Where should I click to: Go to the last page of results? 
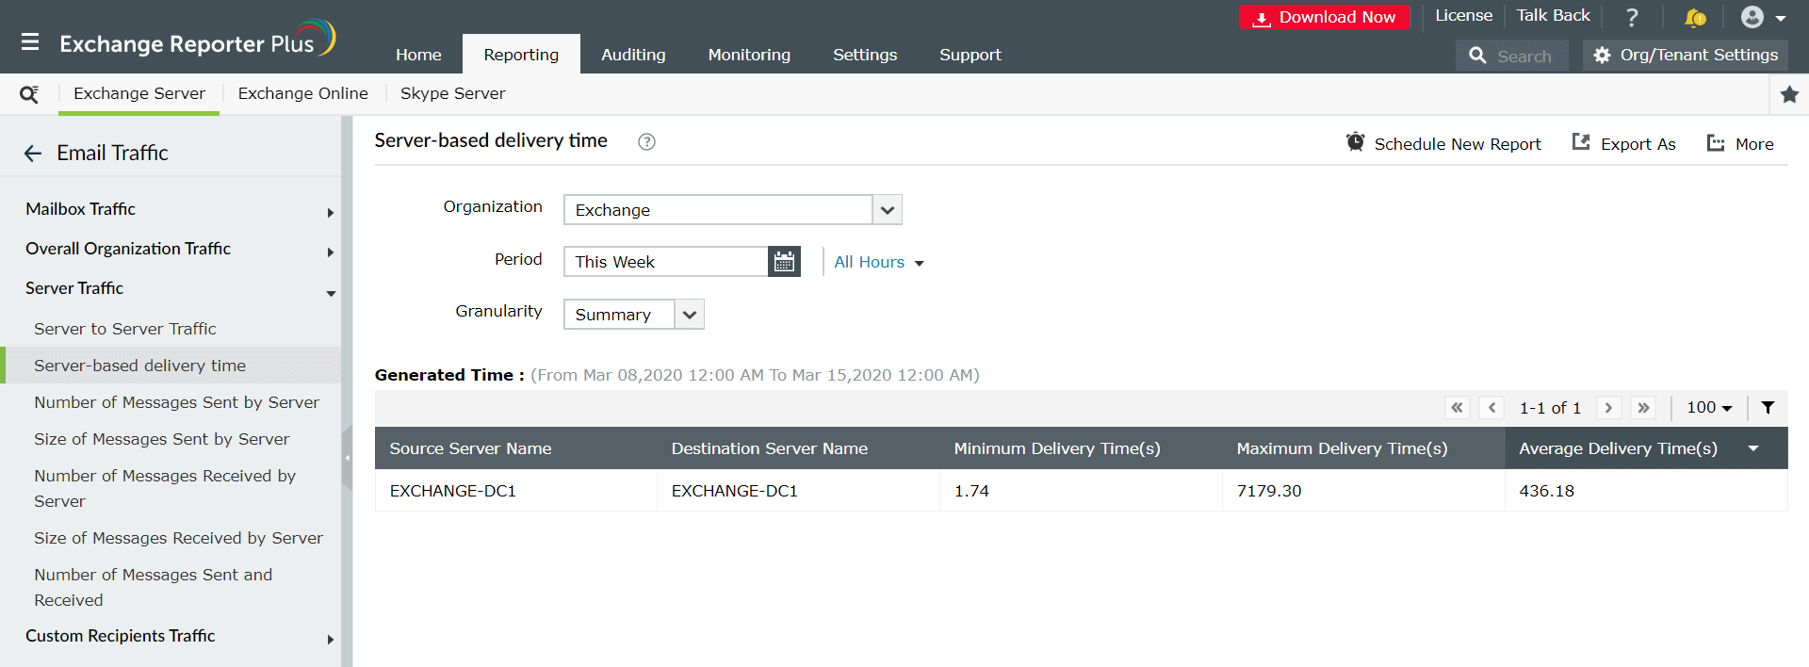pos(1643,408)
